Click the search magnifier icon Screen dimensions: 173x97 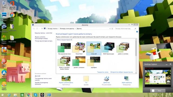click(135, 29)
